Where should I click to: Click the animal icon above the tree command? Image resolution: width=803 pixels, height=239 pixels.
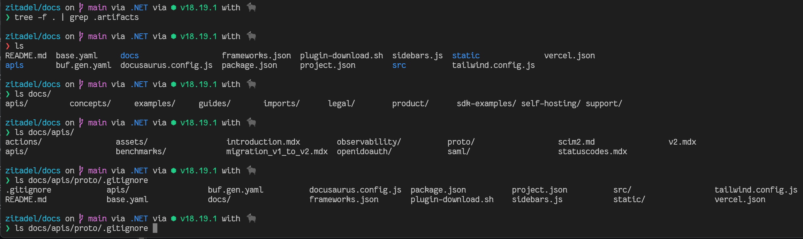(x=251, y=8)
